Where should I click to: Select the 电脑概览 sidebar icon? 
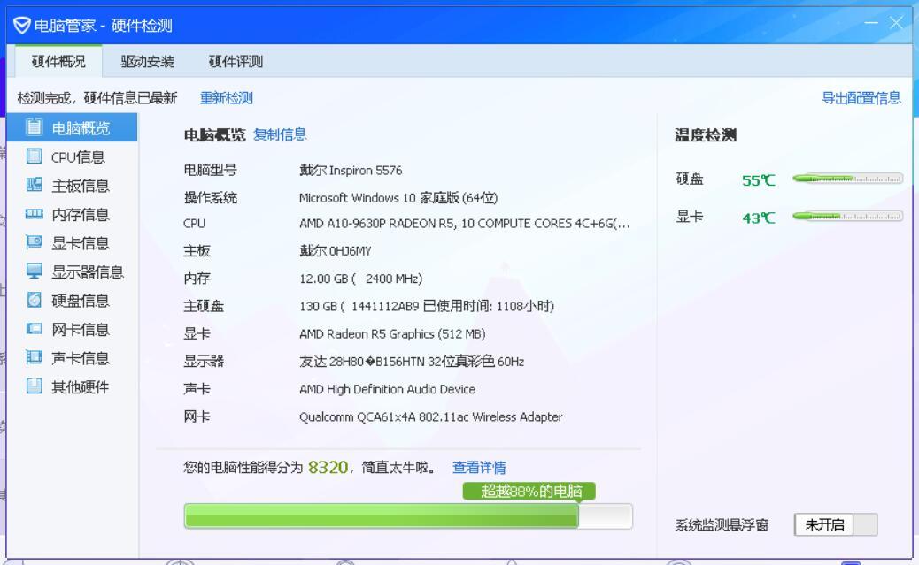(35, 127)
